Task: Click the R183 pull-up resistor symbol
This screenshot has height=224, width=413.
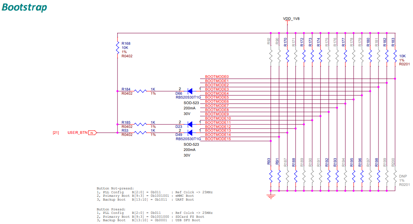Action: [x=395, y=56]
